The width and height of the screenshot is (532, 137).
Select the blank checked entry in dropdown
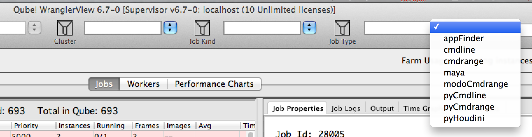pos(475,27)
